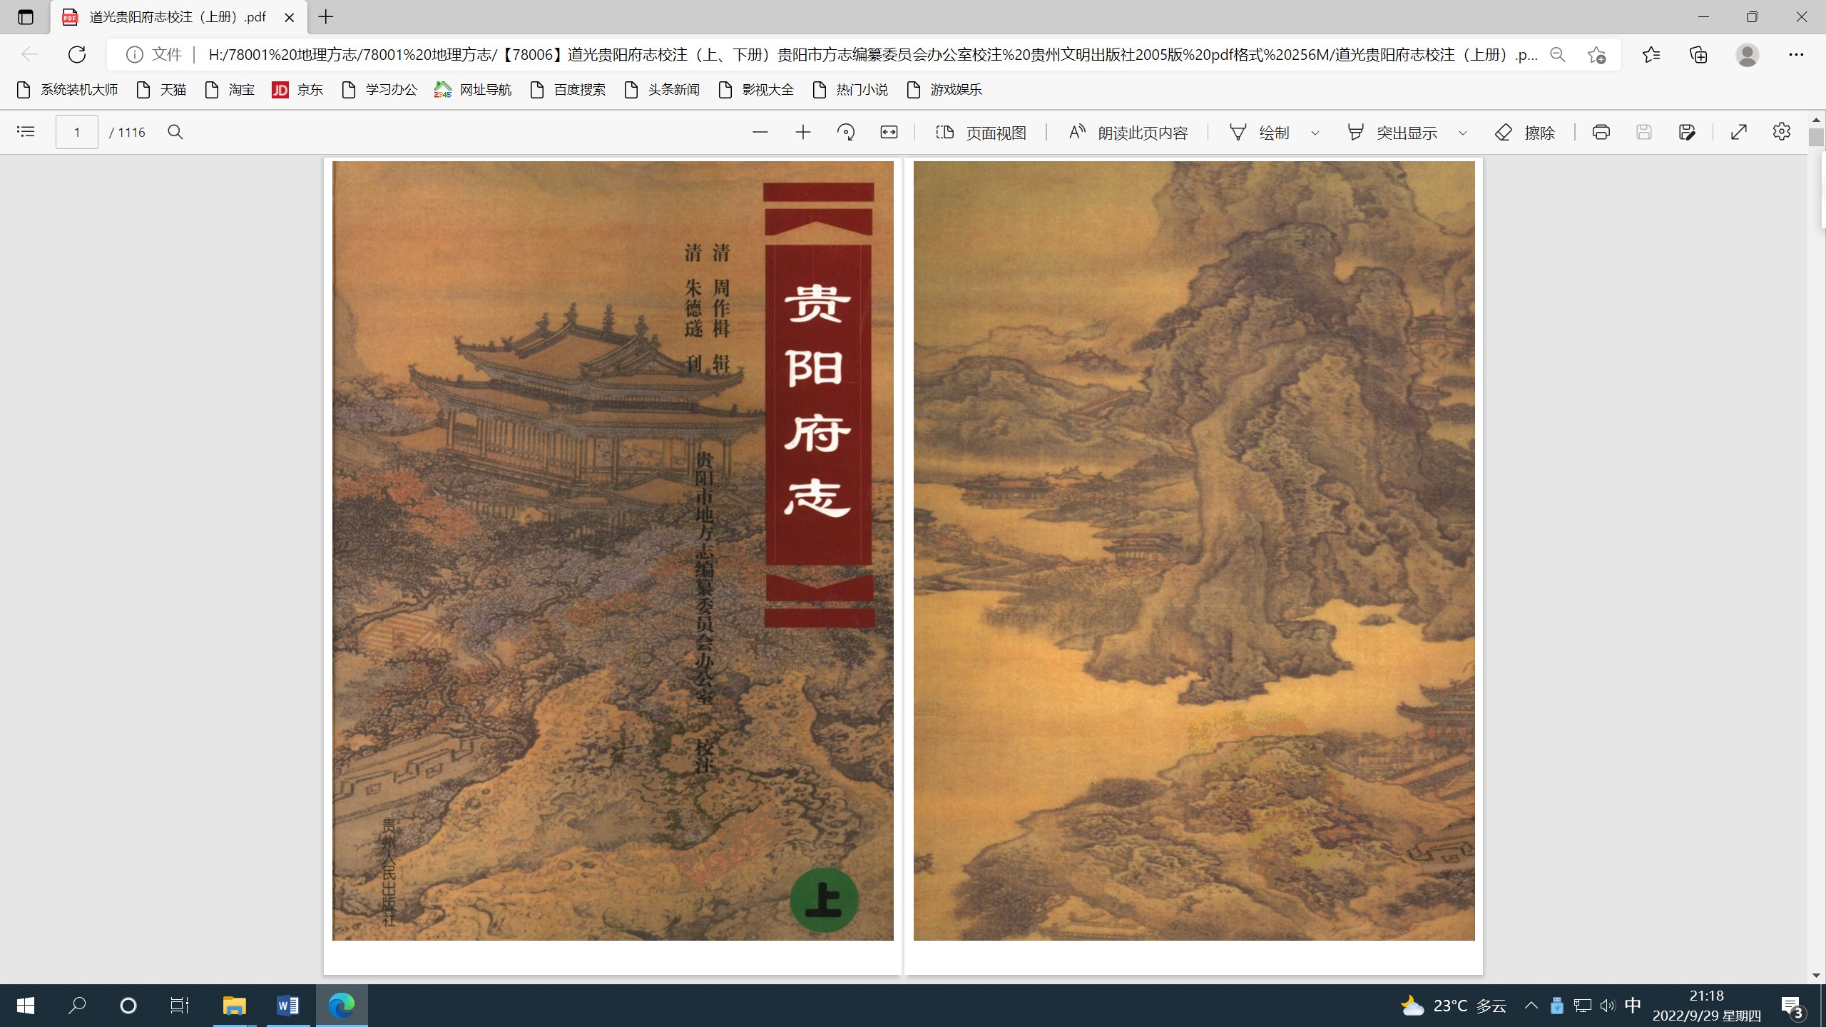Screen dimensions: 1826x1027
Task: Click the save-as icon in PDF toolbar
Action: [1687, 132]
